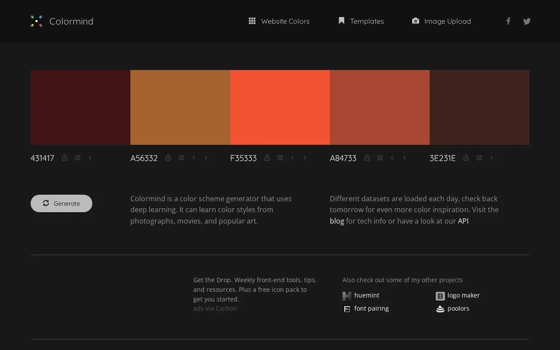The height and width of the screenshot is (350, 560).
Task: Open adjust sliders for 3E231E
Action: point(479,157)
